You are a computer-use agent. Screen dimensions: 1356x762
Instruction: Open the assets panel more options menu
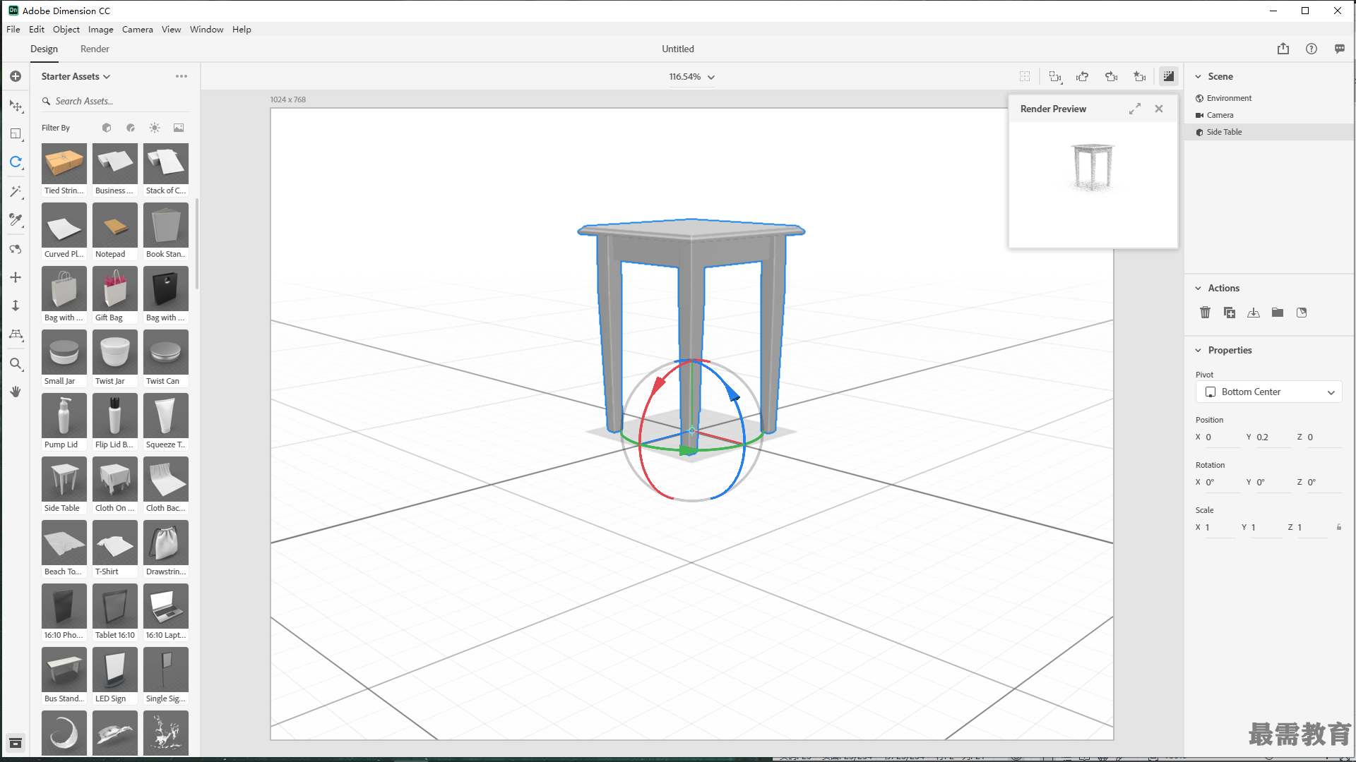pos(182,76)
